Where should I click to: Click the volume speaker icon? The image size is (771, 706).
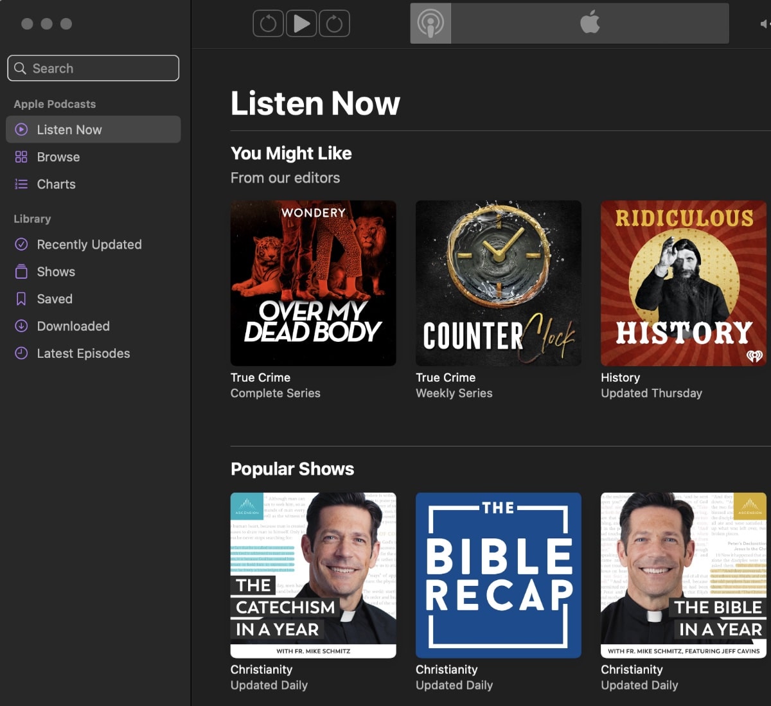[x=764, y=24]
